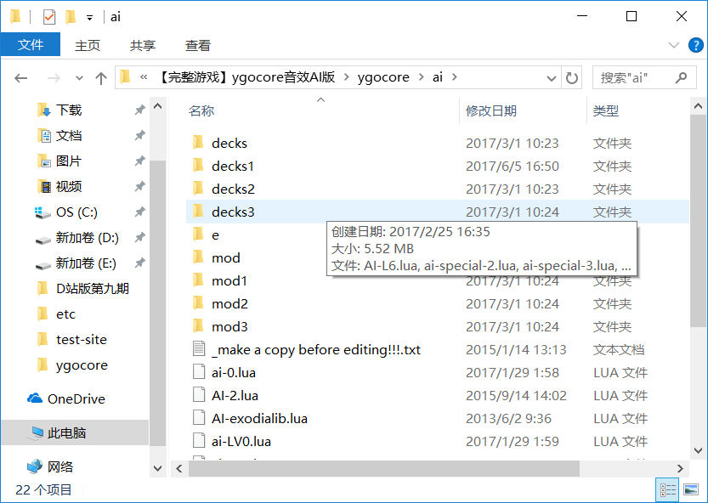The image size is (708, 503).
Task: Expand the ribbon with the chevron
Action: pyautogui.click(x=674, y=45)
